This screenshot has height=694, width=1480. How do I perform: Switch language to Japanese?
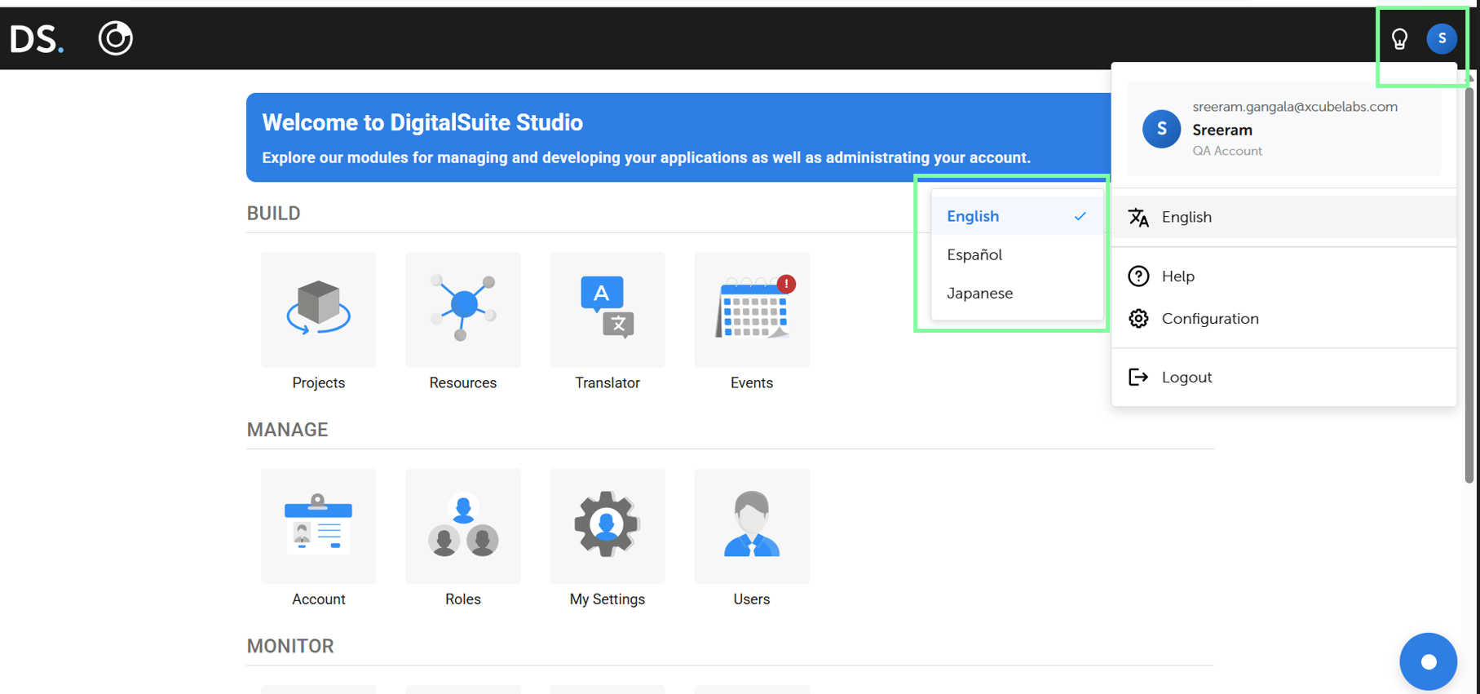click(x=980, y=293)
